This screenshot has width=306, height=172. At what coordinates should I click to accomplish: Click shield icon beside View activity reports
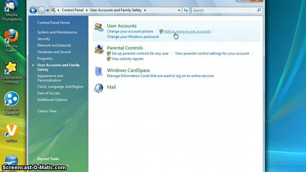click(109, 59)
